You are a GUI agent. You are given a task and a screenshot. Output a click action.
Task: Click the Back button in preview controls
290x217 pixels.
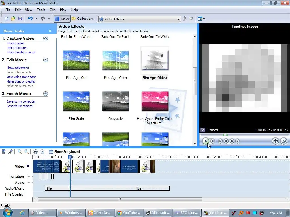coord(220,141)
